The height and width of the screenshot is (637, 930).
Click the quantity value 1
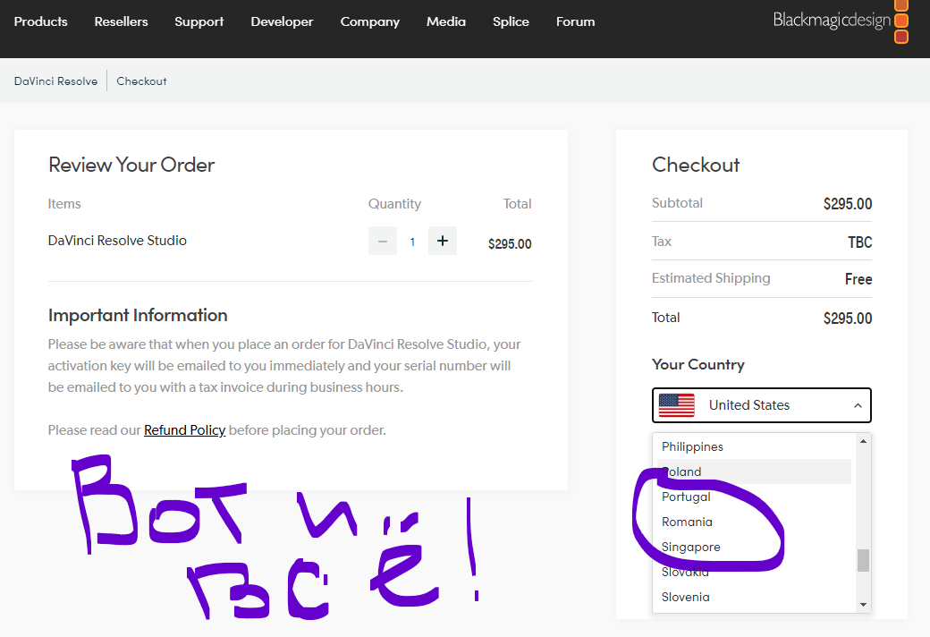coord(412,242)
